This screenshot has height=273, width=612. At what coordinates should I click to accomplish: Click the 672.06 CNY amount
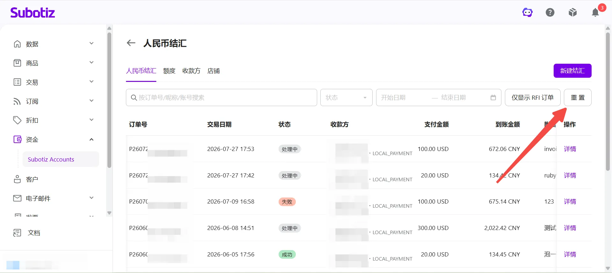coord(504,149)
